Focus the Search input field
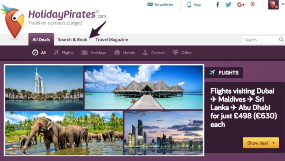Image resolution: width=285 pixels, height=161 pixels. 260,40
